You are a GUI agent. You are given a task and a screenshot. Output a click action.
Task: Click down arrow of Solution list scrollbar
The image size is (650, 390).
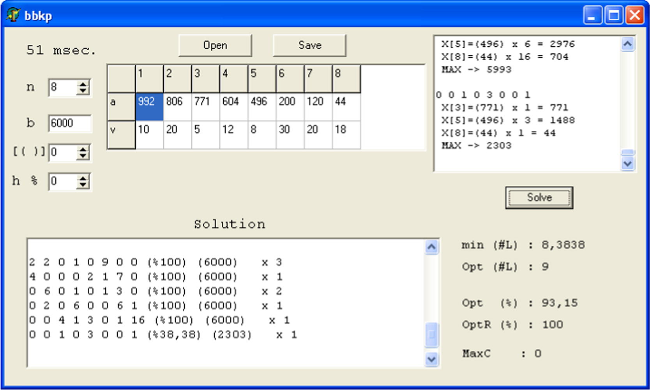pos(431,359)
